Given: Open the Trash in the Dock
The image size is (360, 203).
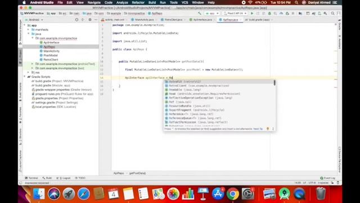Looking at the screenshot, I should click(321, 194).
